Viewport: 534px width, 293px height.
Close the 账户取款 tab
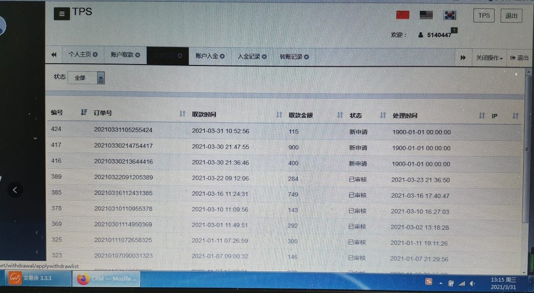[x=138, y=55]
